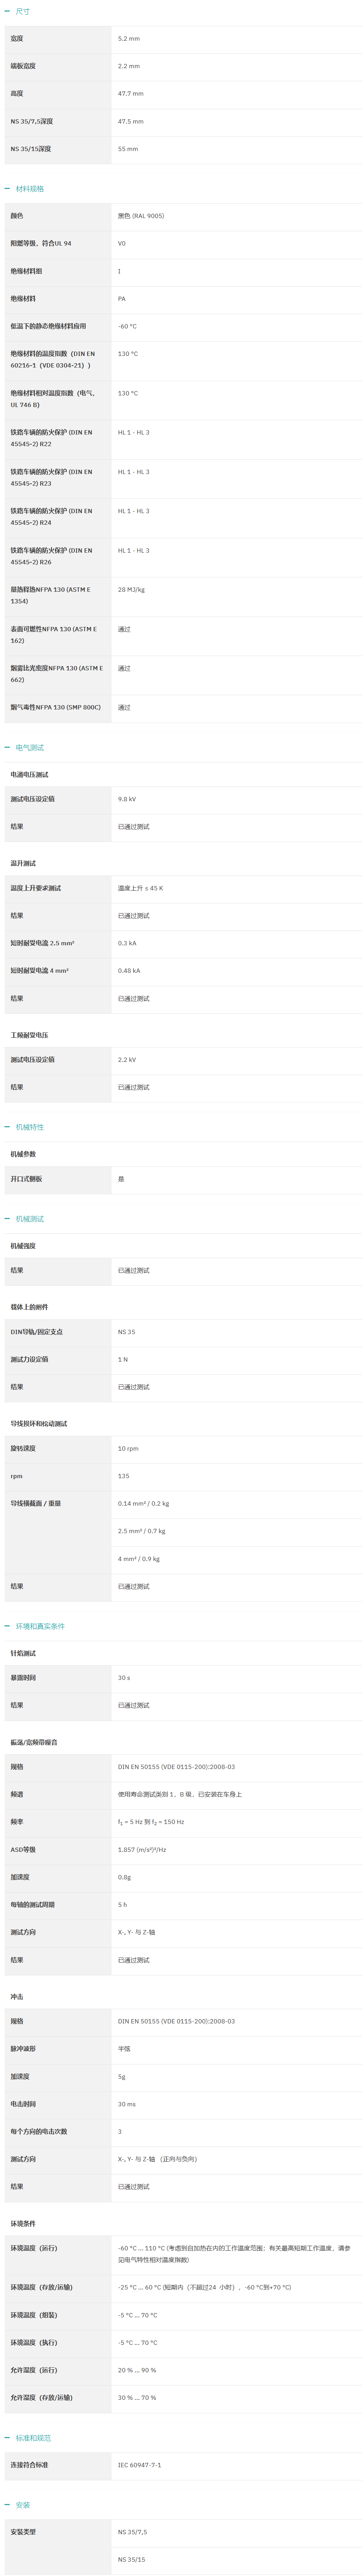Click the 工频耐受电压 subsection heading

click(30, 1035)
